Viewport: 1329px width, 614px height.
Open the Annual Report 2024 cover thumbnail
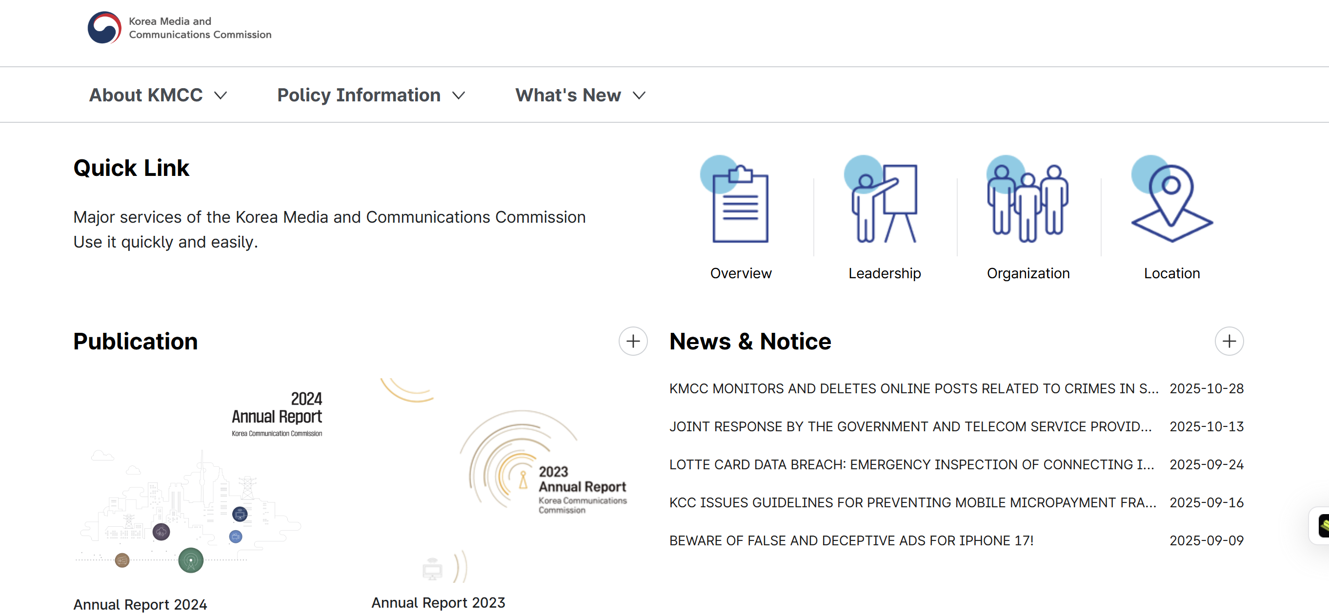point(199,479)
